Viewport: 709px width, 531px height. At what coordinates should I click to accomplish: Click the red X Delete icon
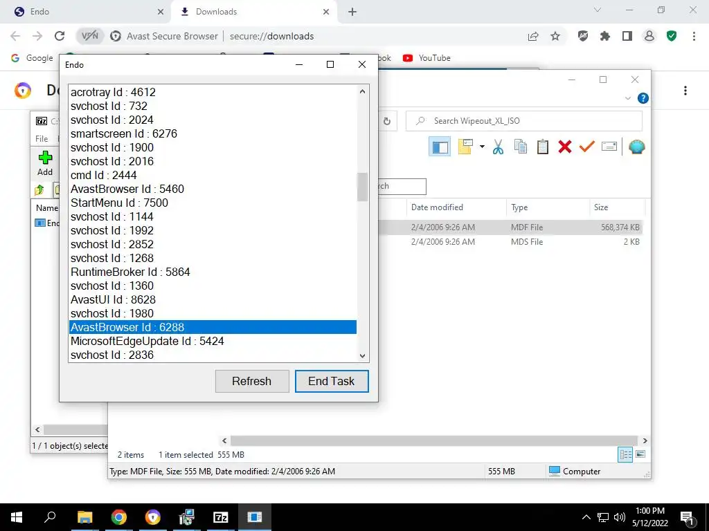(x=565, y=147)
